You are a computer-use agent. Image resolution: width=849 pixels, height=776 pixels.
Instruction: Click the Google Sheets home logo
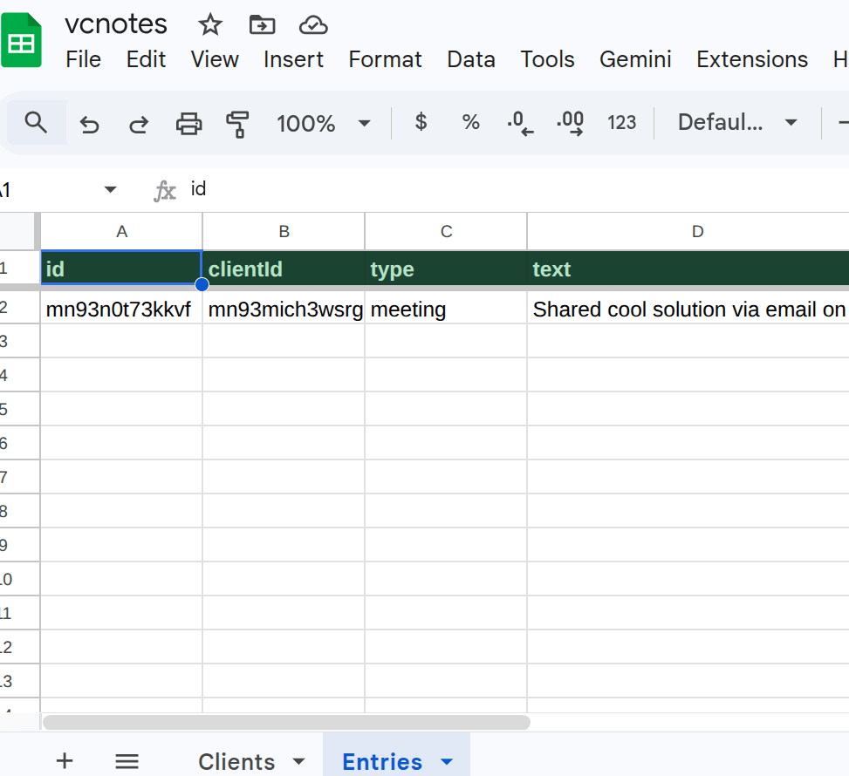click(x=21, y=41)
